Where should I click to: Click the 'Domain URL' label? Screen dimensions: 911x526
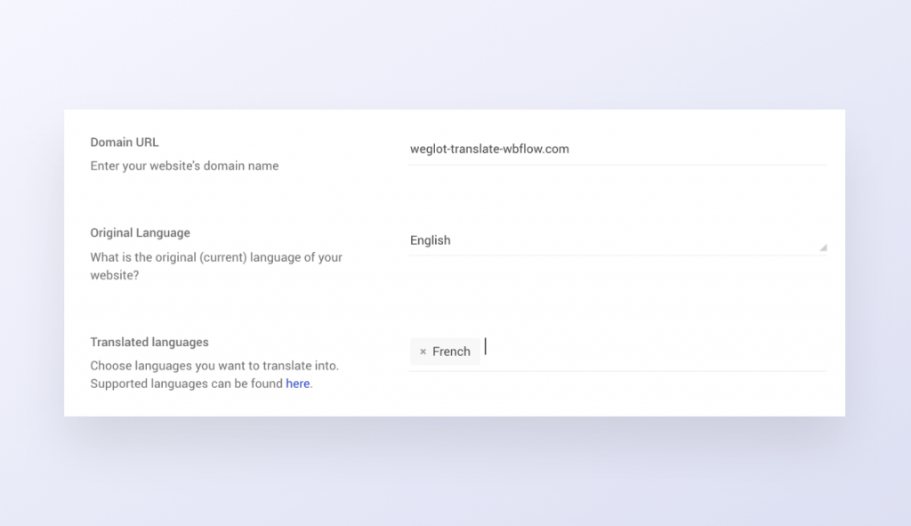125,142
